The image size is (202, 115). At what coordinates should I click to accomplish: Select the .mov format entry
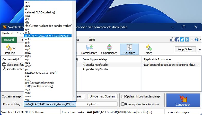click(x=48, y=46)
